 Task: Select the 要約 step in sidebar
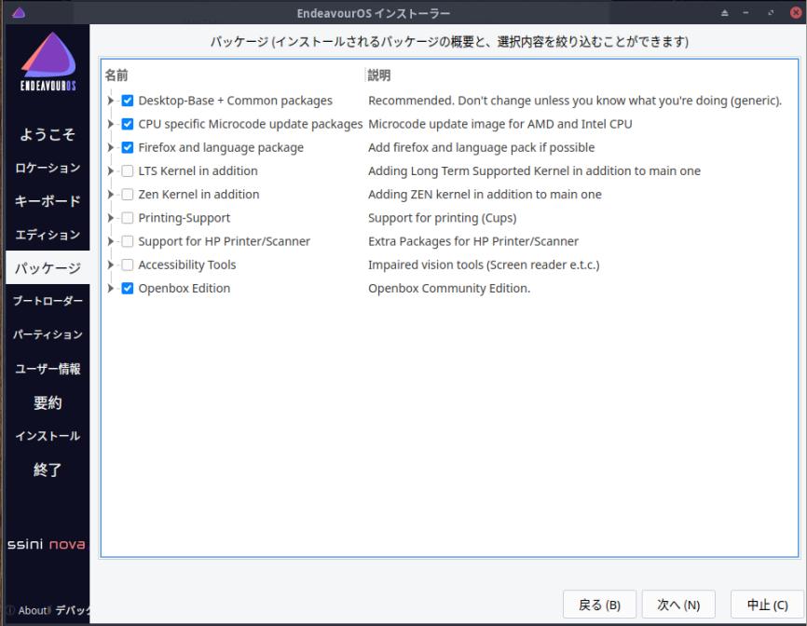pos(48,402)
